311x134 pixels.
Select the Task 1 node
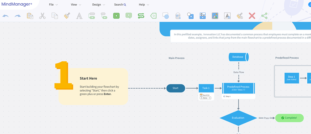pos(206,88)
